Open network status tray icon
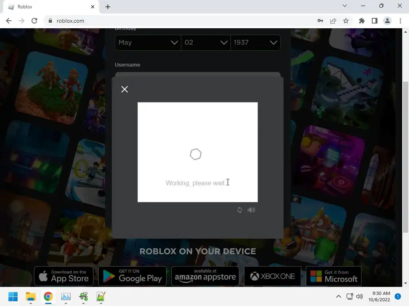Viewport: 409px width, 306px height. 349,296
